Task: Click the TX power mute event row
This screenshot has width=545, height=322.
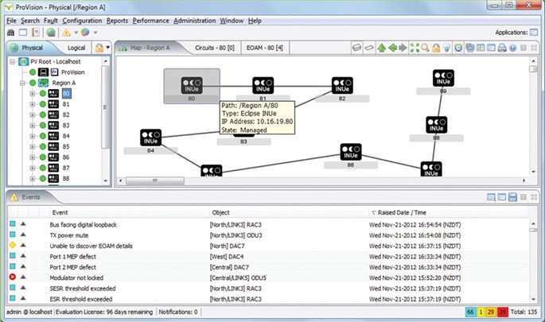Action: point(268,235)
